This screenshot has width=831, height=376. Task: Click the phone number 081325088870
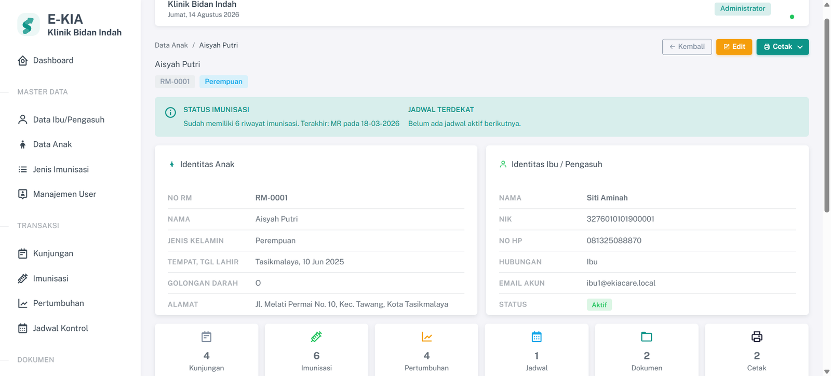coord(614,241)
